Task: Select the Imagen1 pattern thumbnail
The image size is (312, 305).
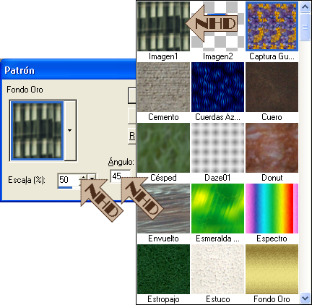Action: pyautogui.click(x=163, y=26)
